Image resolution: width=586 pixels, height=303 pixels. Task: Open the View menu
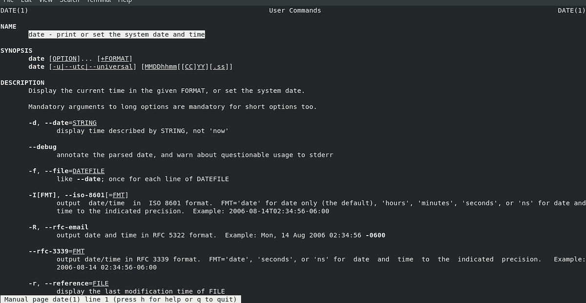click(x=45, y=1)
